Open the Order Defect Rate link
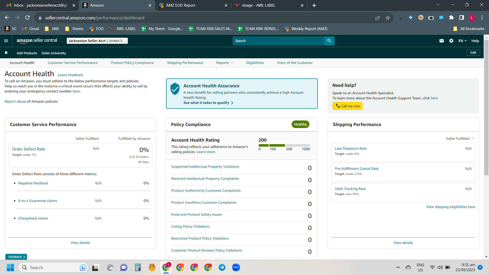489x275 pixels. 29,149
